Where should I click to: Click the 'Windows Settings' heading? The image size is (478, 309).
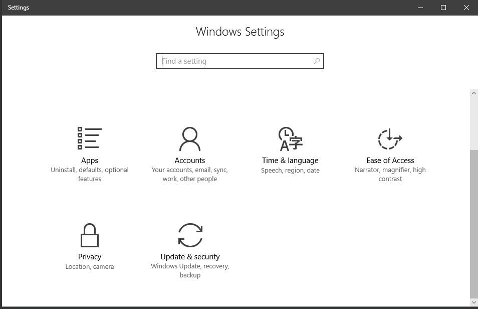[x=240, y=32]
